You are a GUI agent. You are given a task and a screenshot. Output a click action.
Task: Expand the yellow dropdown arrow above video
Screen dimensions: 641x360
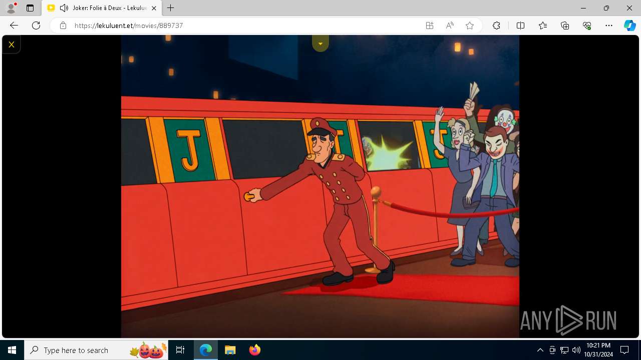click(x=320, y=43)
